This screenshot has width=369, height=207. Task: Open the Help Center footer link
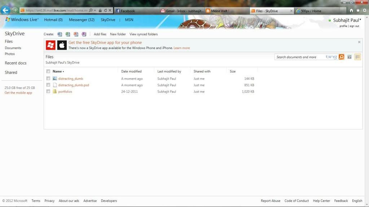click(321, 201)
